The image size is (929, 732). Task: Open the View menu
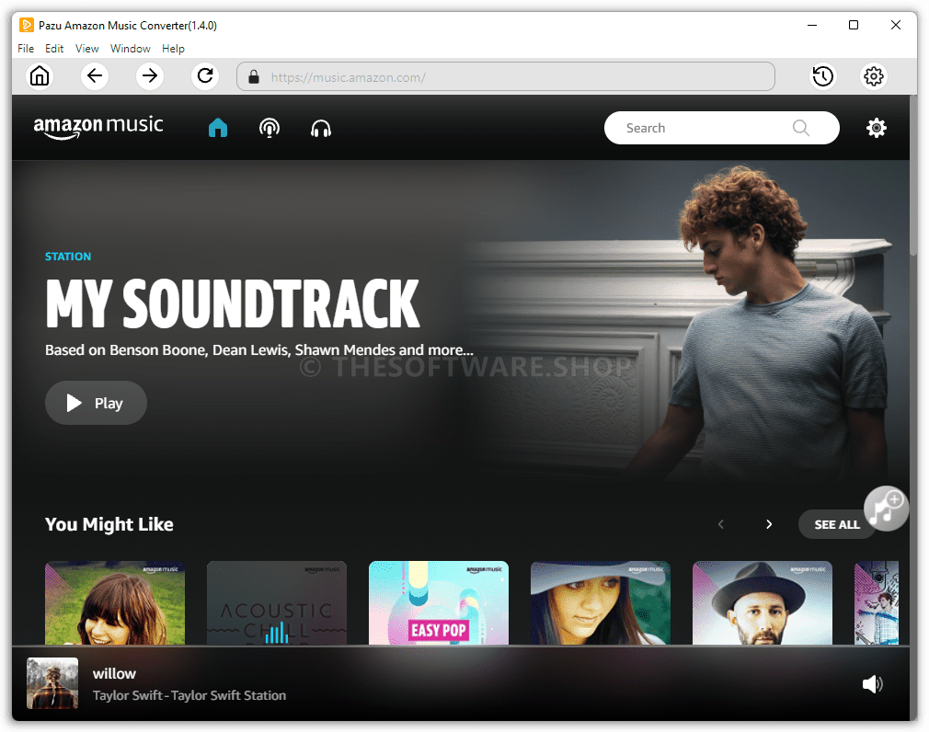(x=87, y=49)
